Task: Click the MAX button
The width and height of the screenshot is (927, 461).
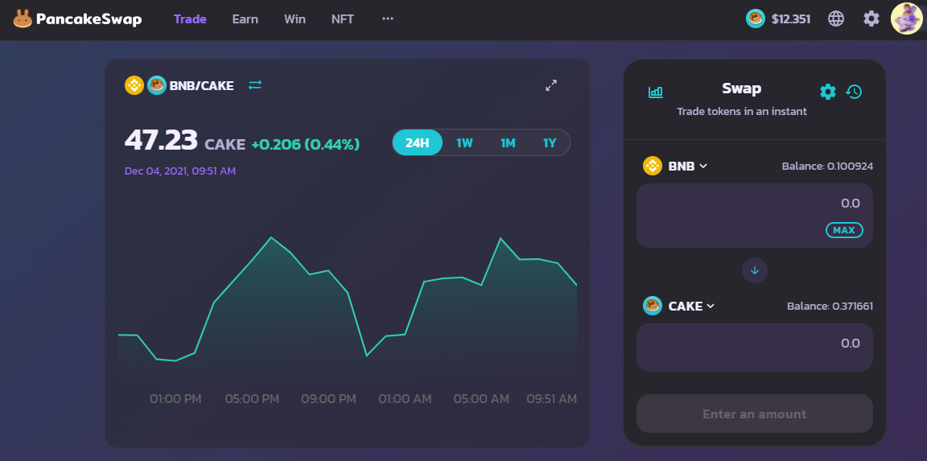Action: (843, 230)
